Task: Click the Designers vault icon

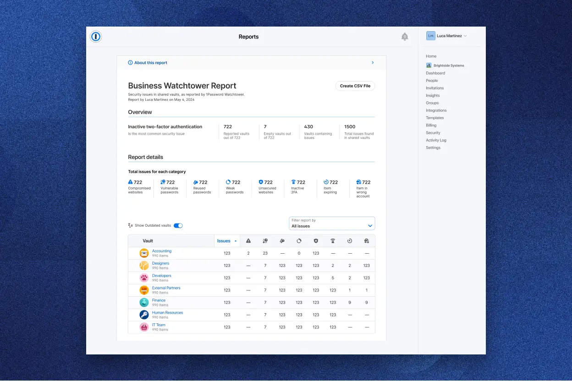Action: (x=144, y=266)
